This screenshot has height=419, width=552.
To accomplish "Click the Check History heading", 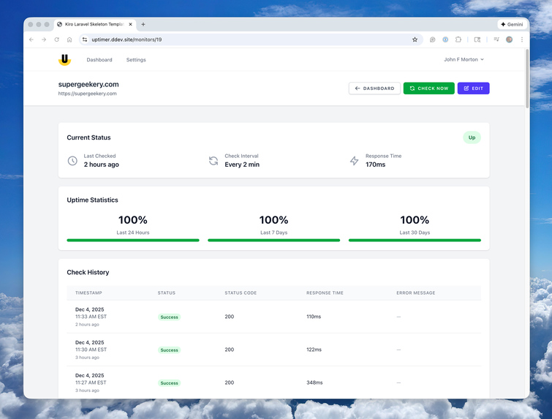I will (x=88, y=272).
